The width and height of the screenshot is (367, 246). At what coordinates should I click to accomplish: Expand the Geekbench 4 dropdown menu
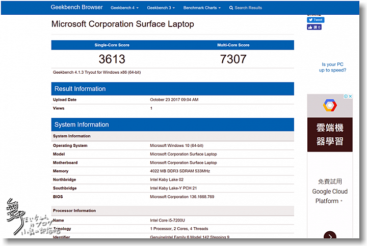(x=124, y=8)
